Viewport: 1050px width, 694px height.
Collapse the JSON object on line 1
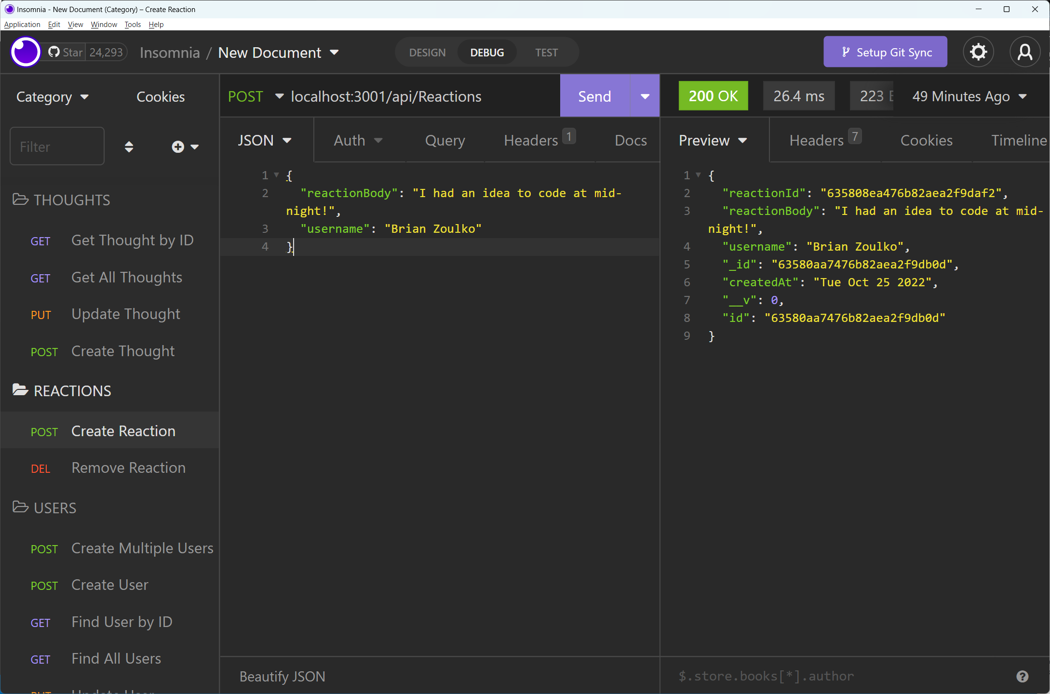tap(276, 175)
